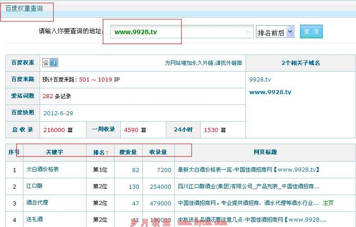Click the 百度来路 row label
This screenshot has height=227, width=356.
pos(23,79)
